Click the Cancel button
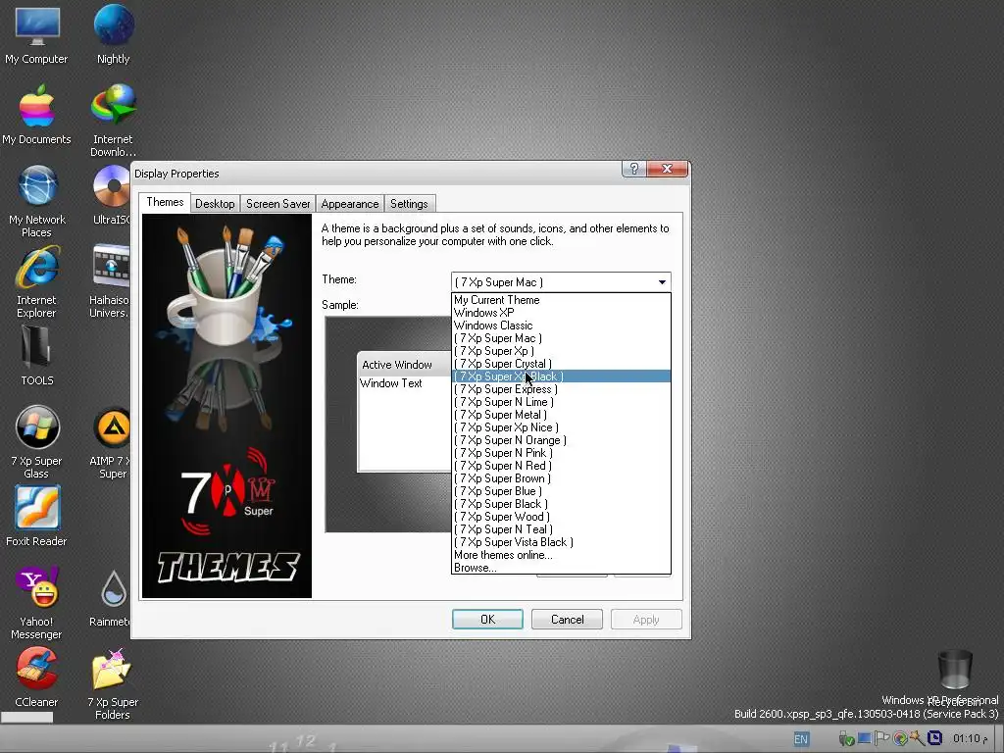Screen dimensions: 1004x753 pos(568,620)
